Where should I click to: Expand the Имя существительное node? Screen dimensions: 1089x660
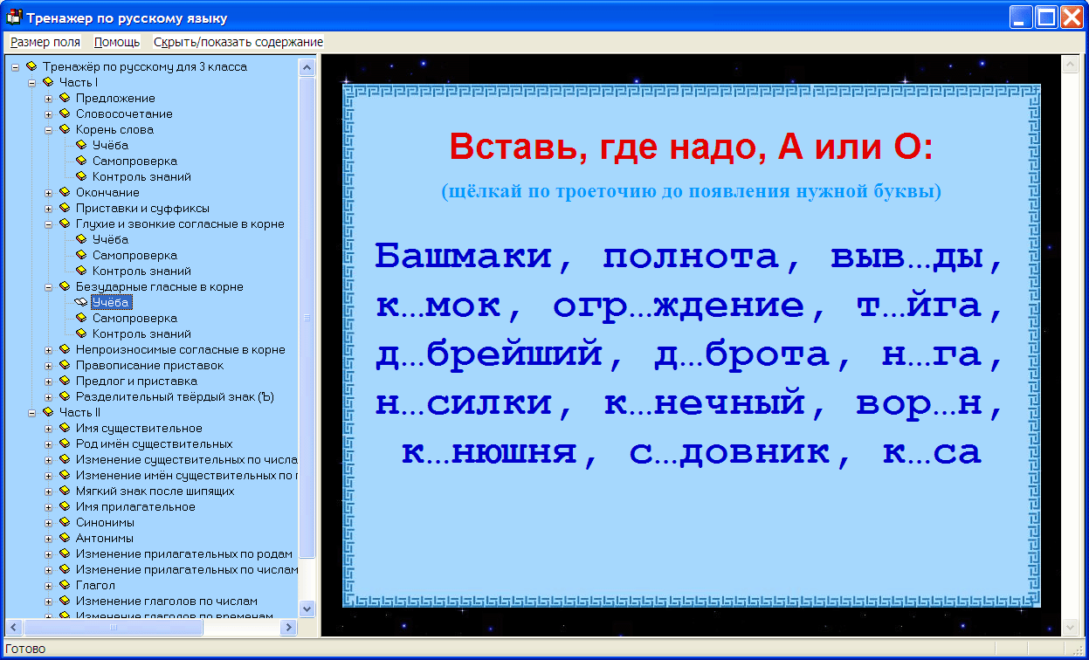(49, 429)
